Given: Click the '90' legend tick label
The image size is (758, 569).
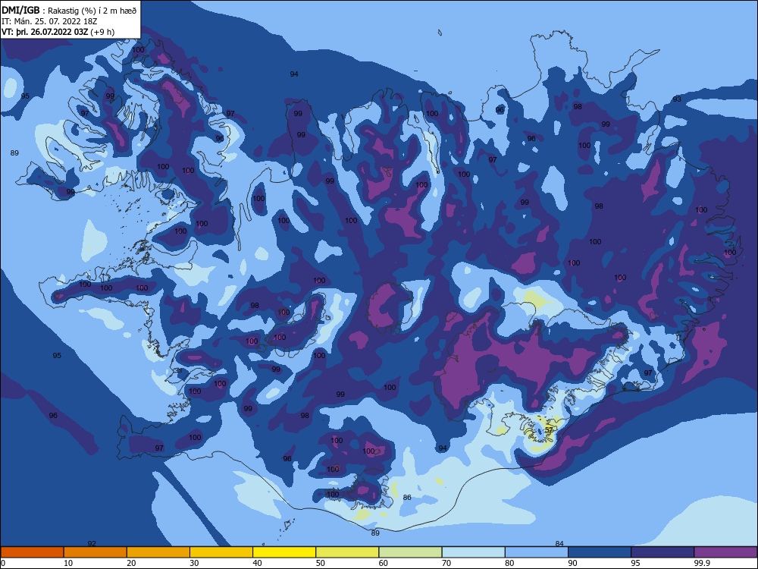Looking at the screenshot, I should coord(572,563).
